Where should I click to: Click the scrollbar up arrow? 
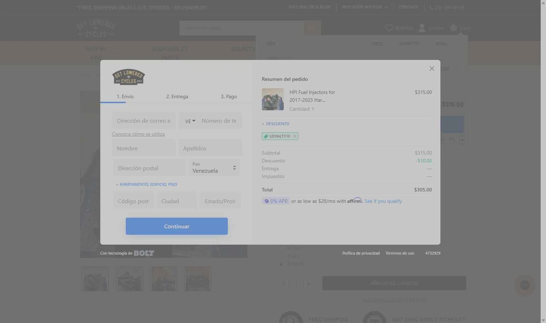pos(543,2)
